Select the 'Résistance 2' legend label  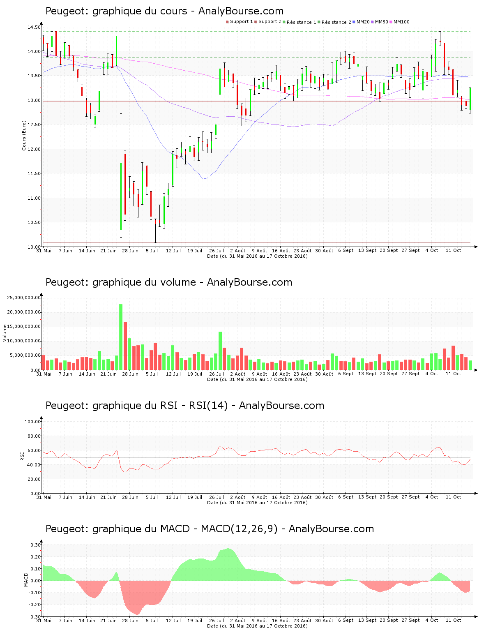336,22
